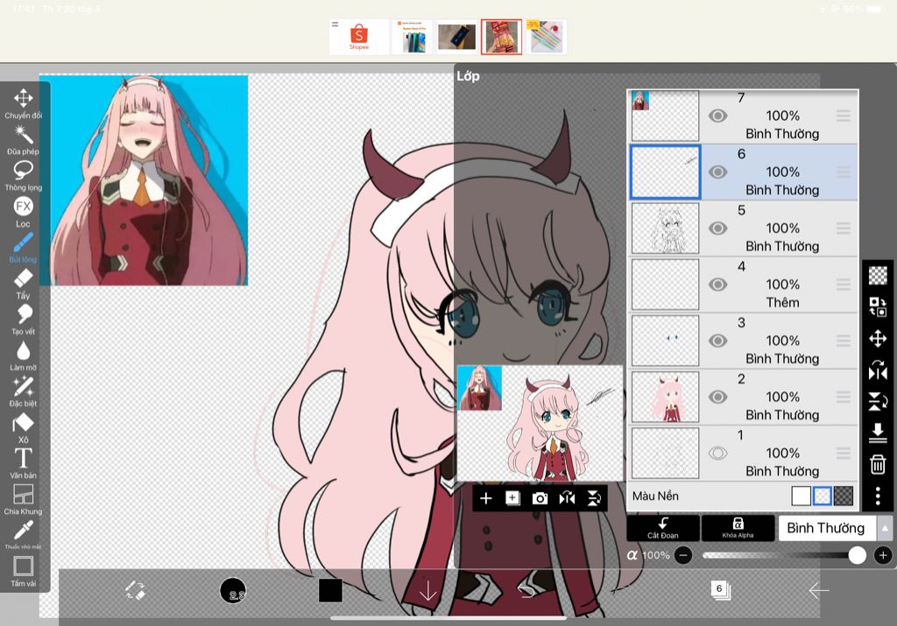Open black color swatch in bottom bar
Viewport: 897px width, 626px height.
pyautogui.click(x=330, y=591)
